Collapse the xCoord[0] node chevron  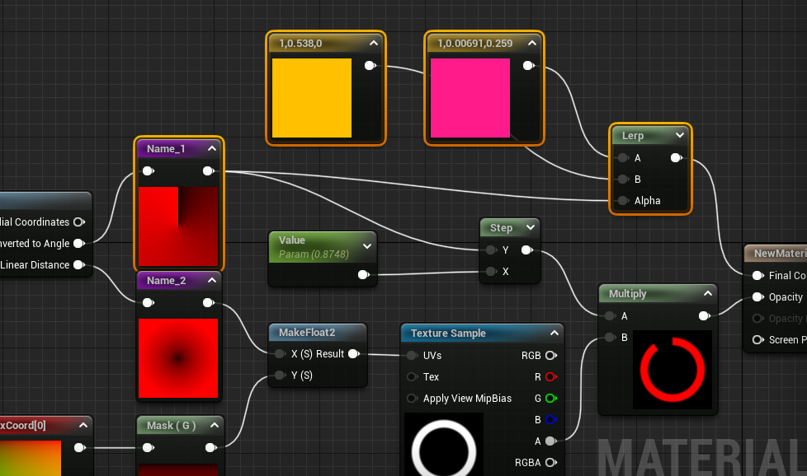click(x=83, y=425)
